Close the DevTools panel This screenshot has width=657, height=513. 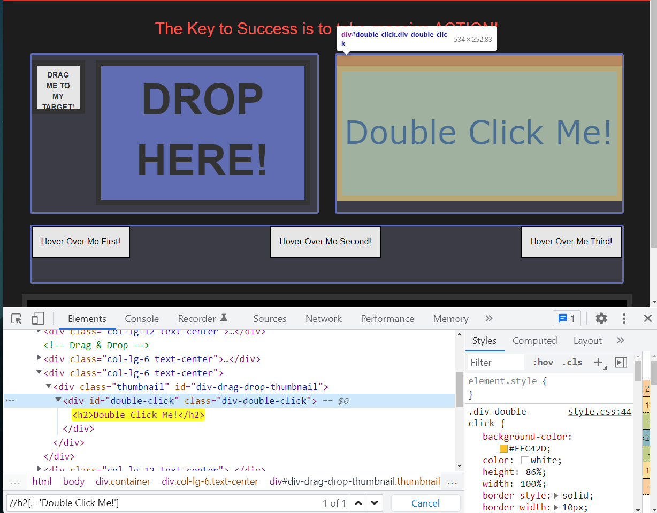point(647,319)
